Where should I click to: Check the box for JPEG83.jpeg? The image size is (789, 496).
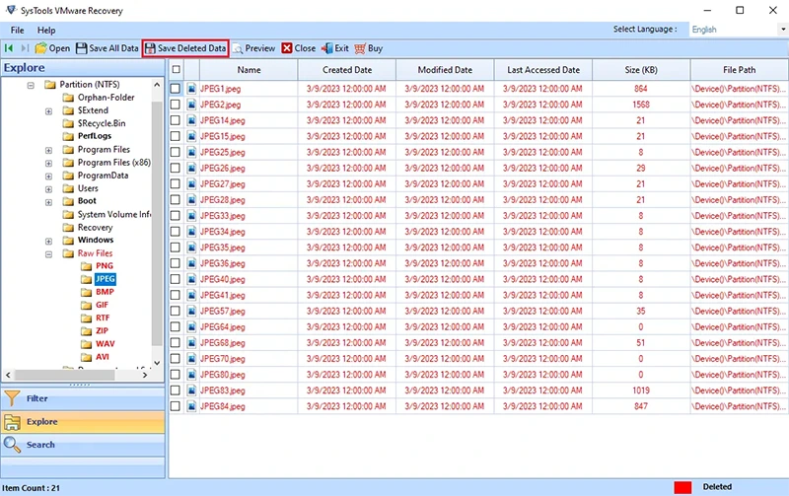coord(176,390)
